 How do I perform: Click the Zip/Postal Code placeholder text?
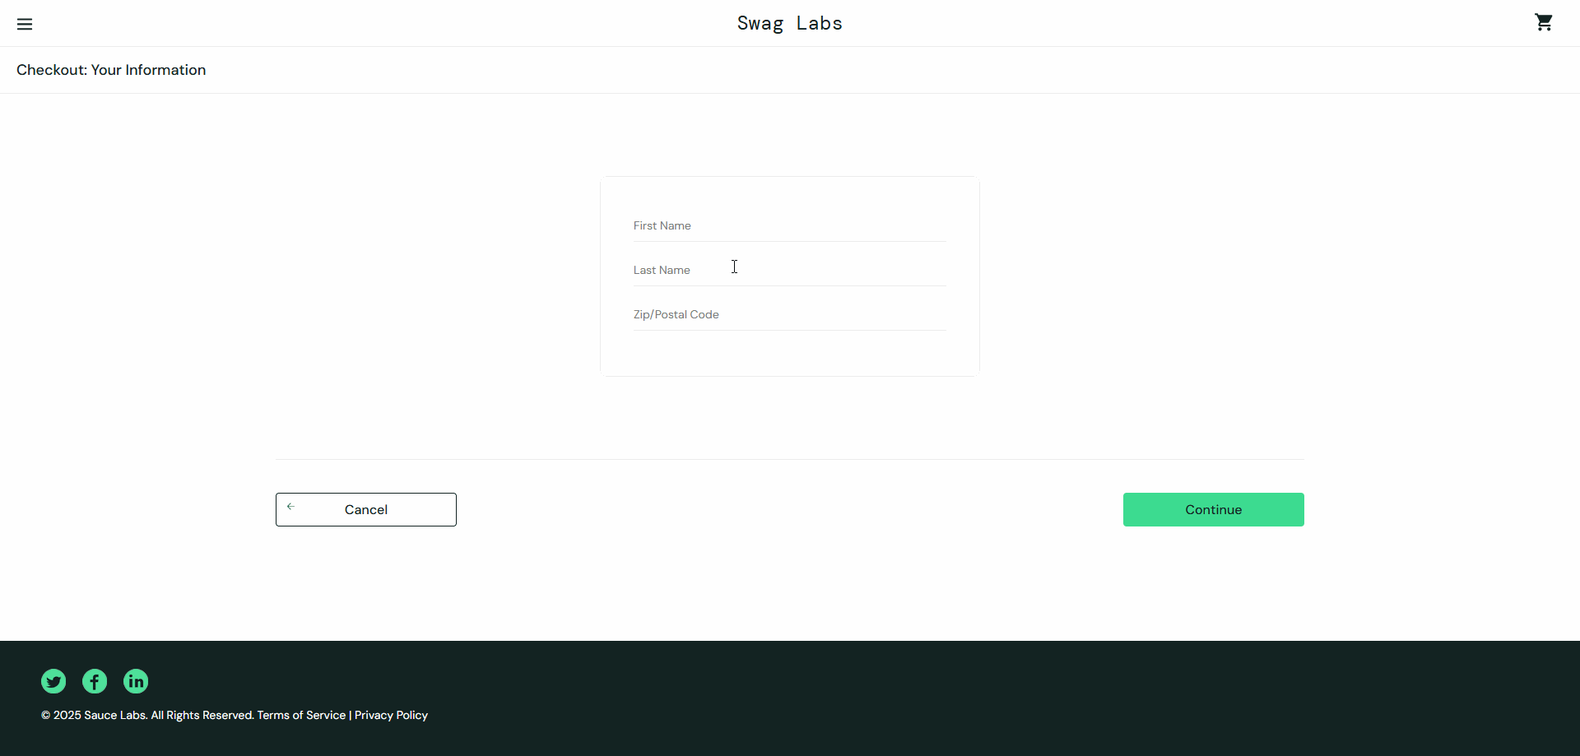pyautogui.click(x=676, y=314)
